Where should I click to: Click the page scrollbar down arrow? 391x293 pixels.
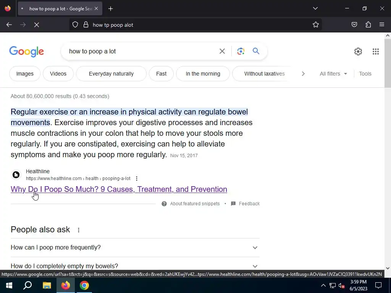coord(388,268)
